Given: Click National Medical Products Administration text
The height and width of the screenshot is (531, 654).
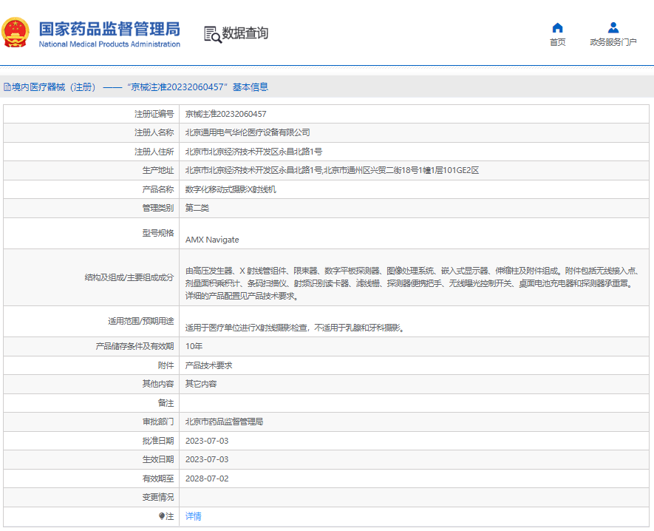Looking at the screenshot, I should coord(109,44).
